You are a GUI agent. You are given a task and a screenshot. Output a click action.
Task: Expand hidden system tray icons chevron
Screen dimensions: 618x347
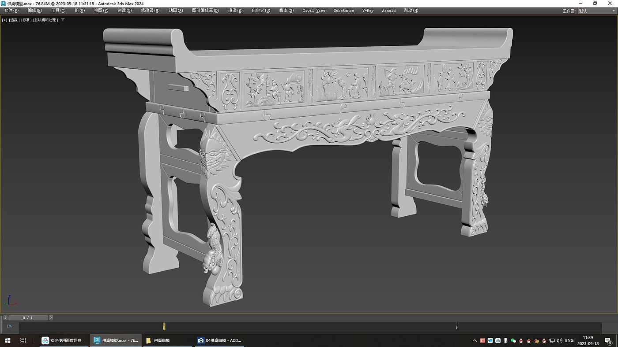point(475,340)
